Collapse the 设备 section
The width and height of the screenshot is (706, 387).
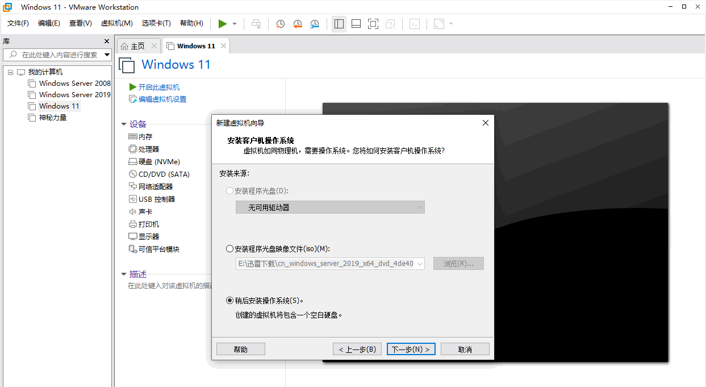124,124
